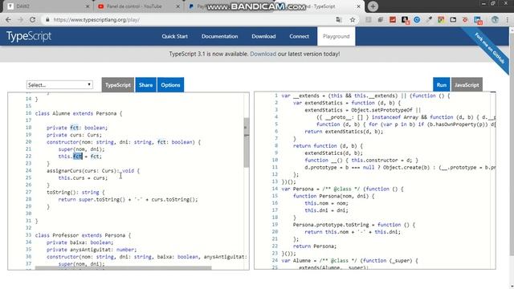The width and height of the screenshot is (514, 289).
Task: Click the red chart extension icon
Action: 393,19
